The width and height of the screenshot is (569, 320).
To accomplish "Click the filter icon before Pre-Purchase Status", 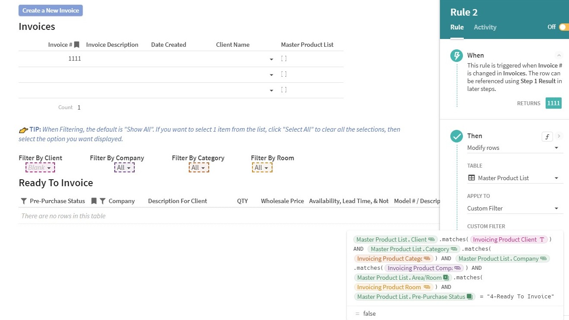I will click(x=24, y=201).
